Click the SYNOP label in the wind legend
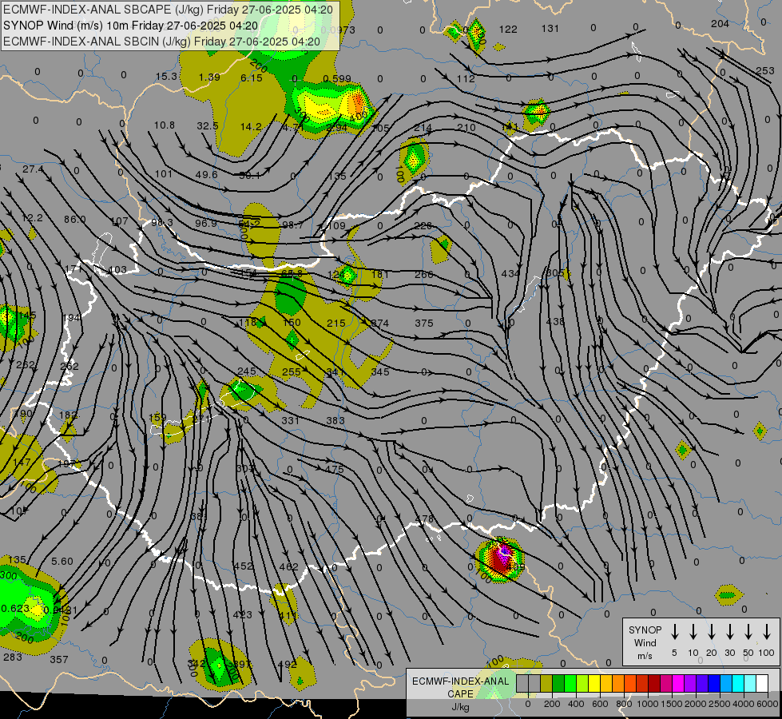The image size is (782, 719). (x=645, y=630)
